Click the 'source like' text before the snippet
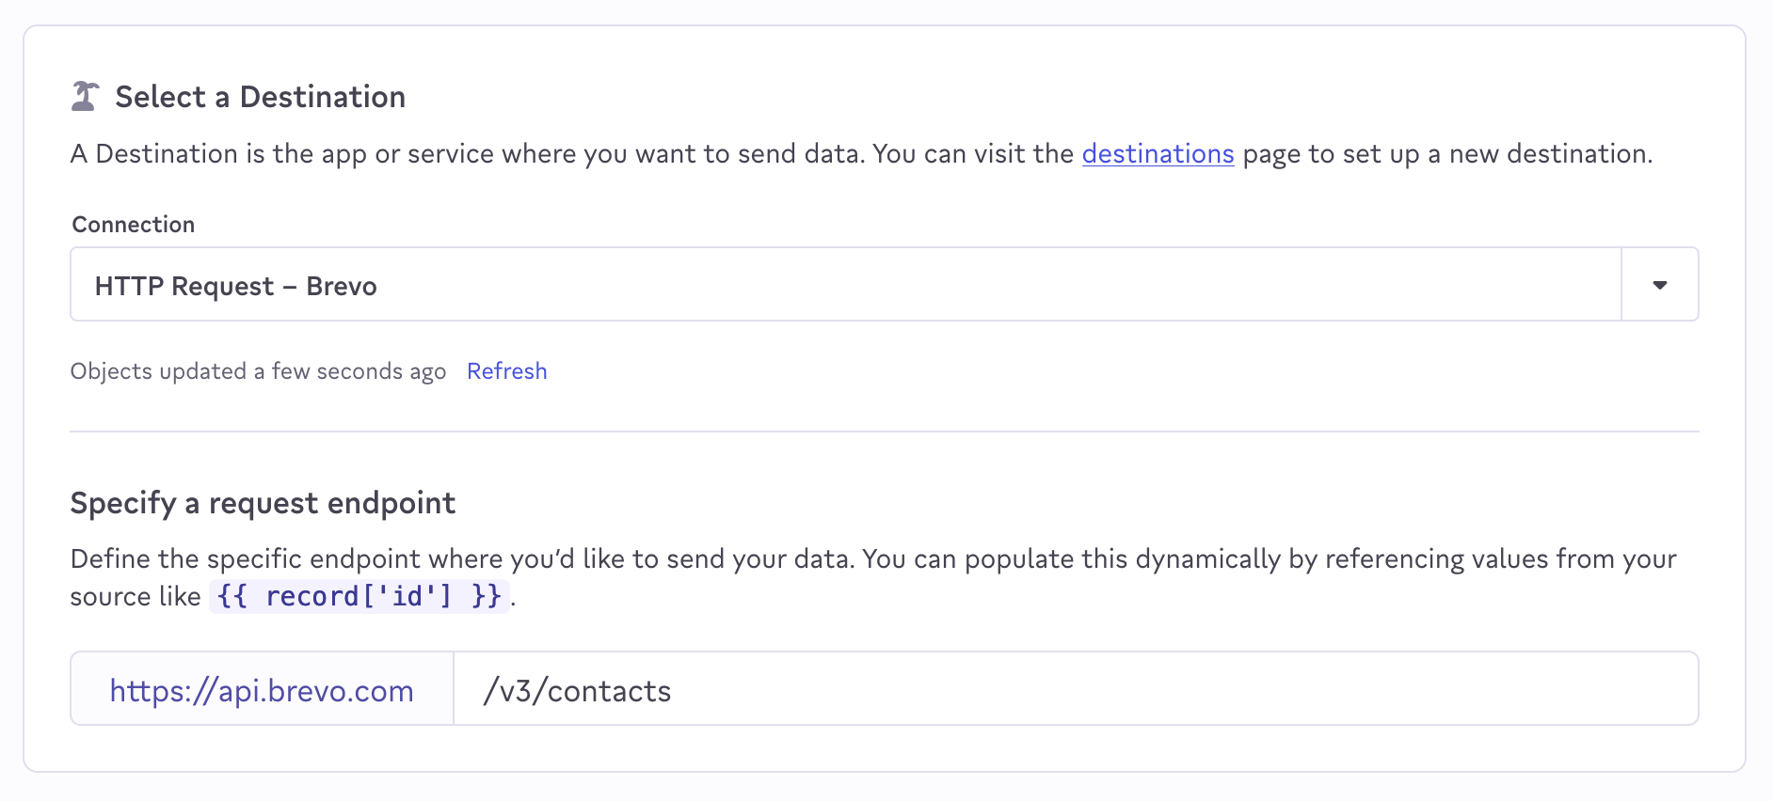 [136, 597]
